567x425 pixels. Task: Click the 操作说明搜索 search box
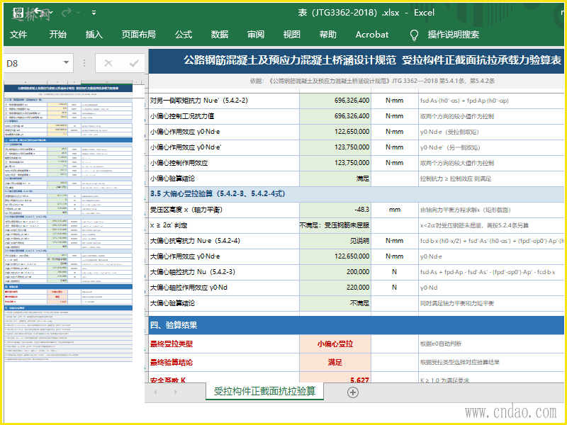(454, 35)
